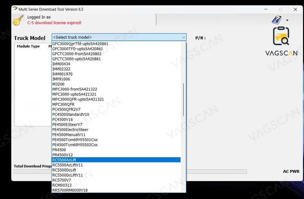Click the Select truck model combo box
Image resolution: width=304 pixels, height=199 pixels.
point(119,37)
